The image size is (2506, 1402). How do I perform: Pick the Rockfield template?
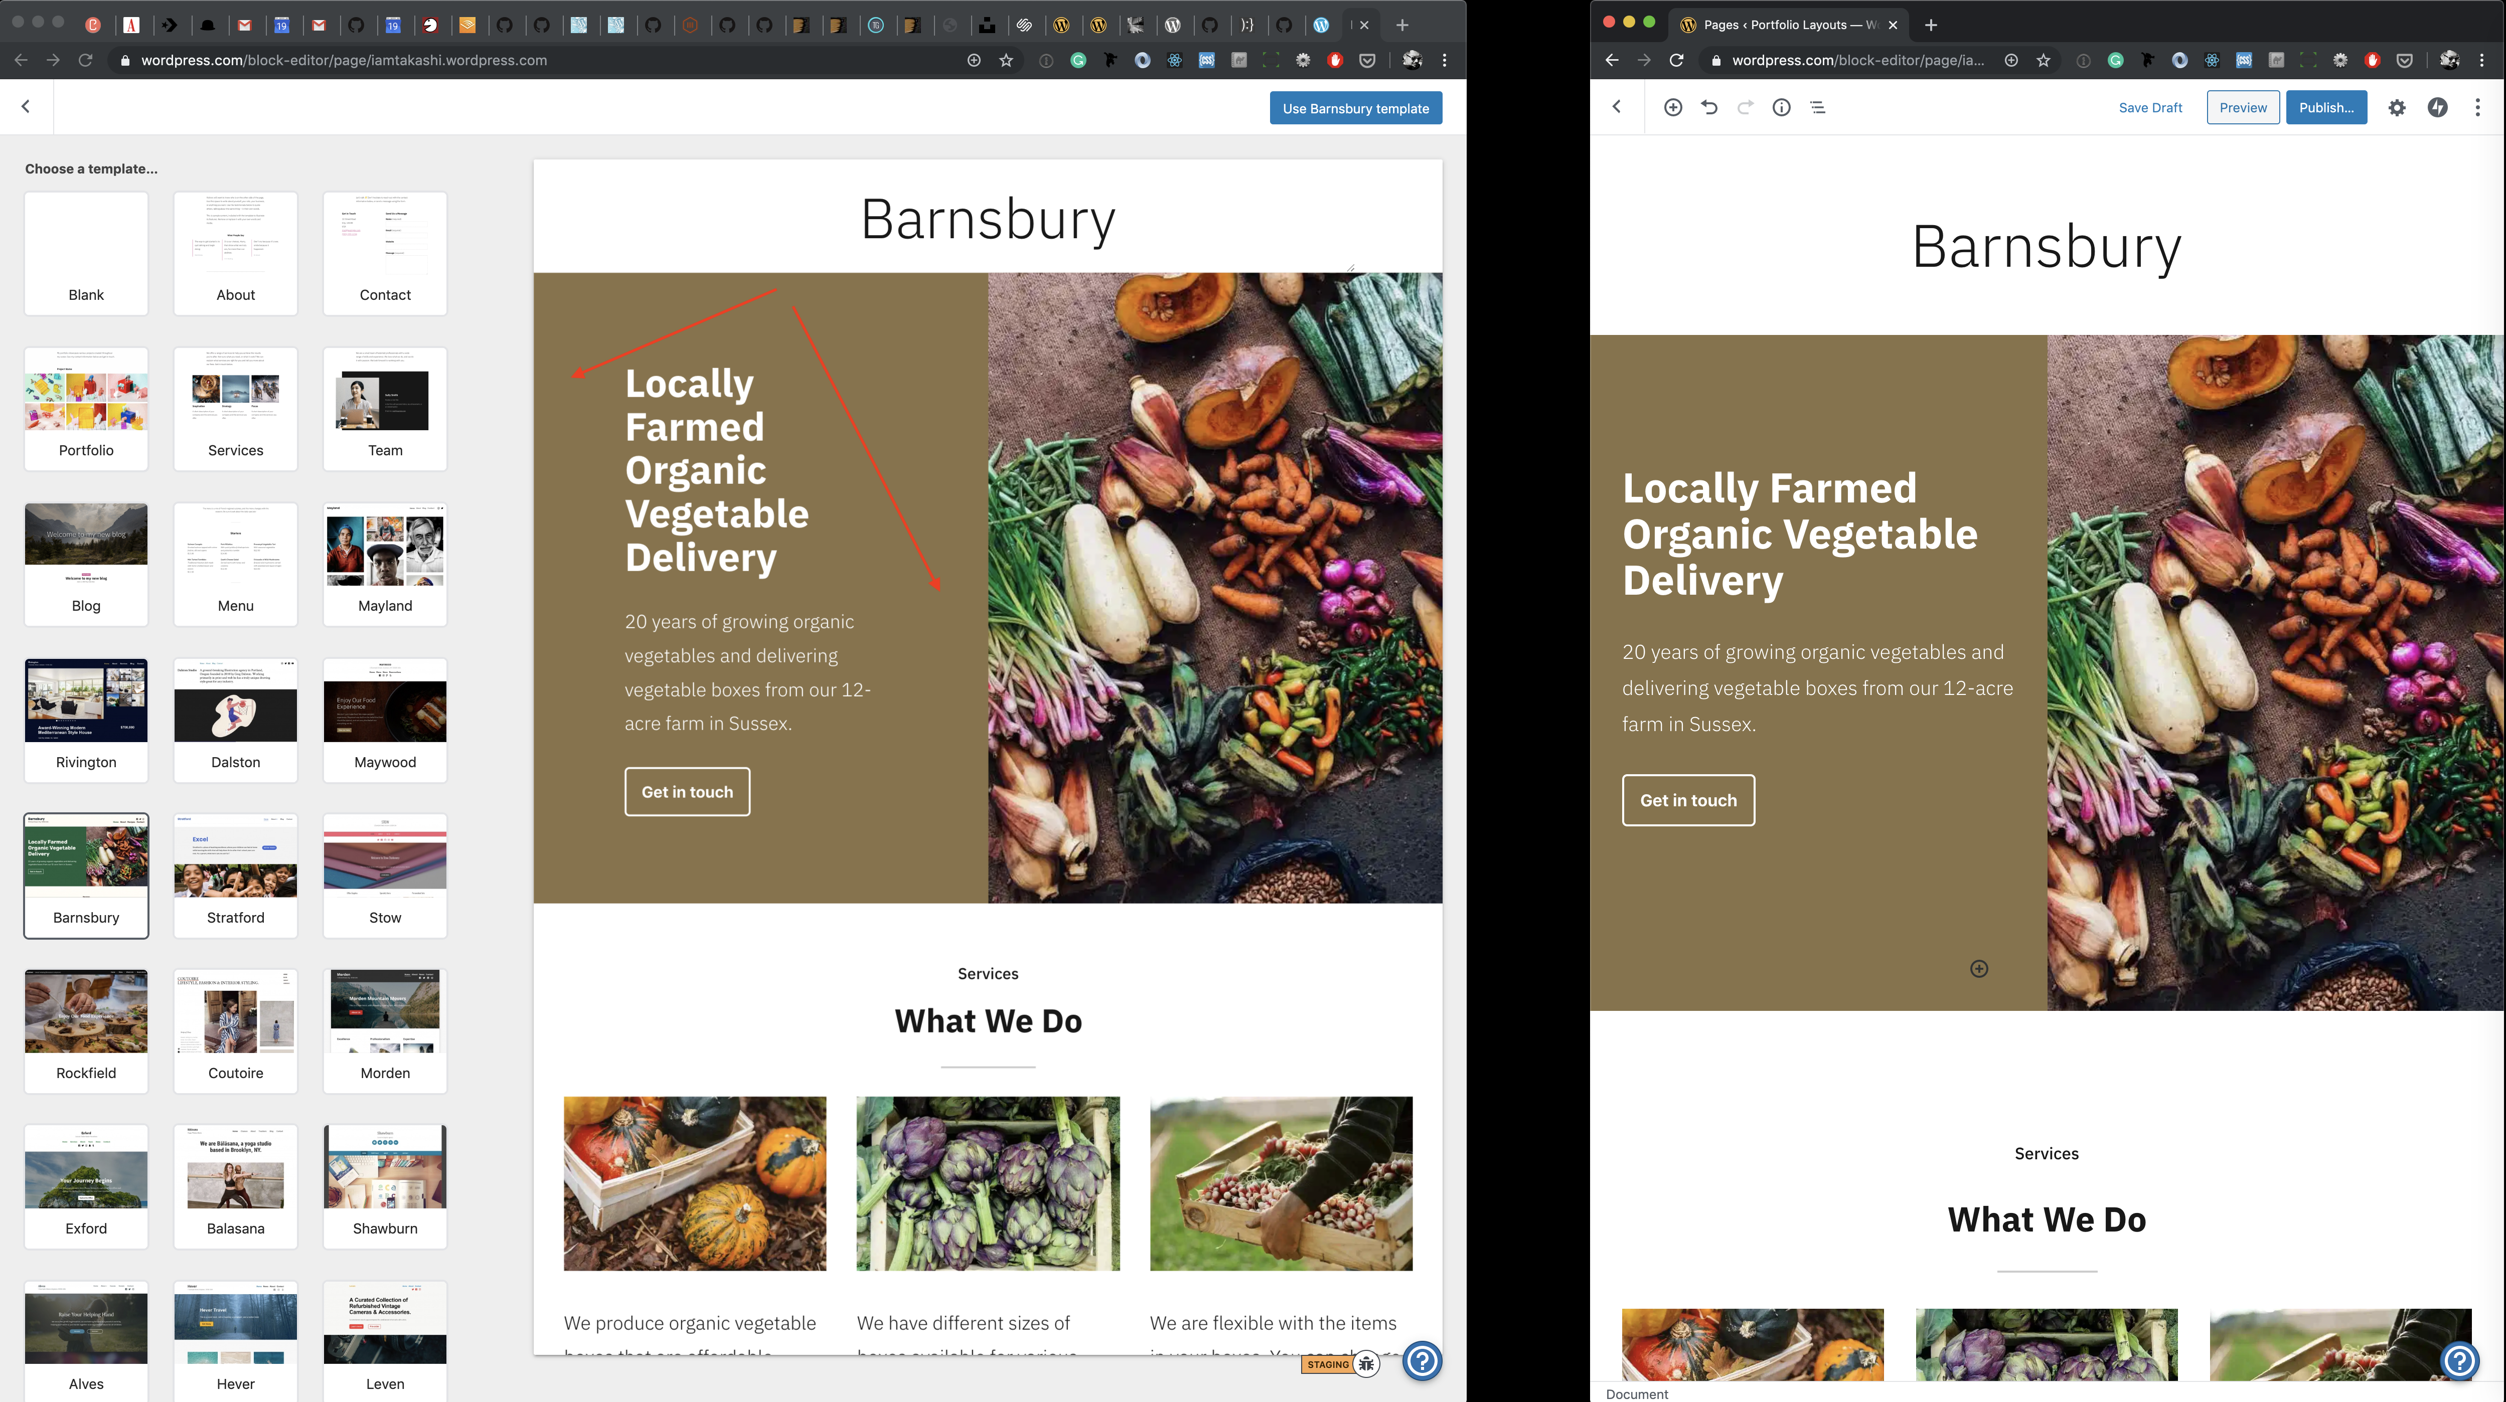[87, 1031]
